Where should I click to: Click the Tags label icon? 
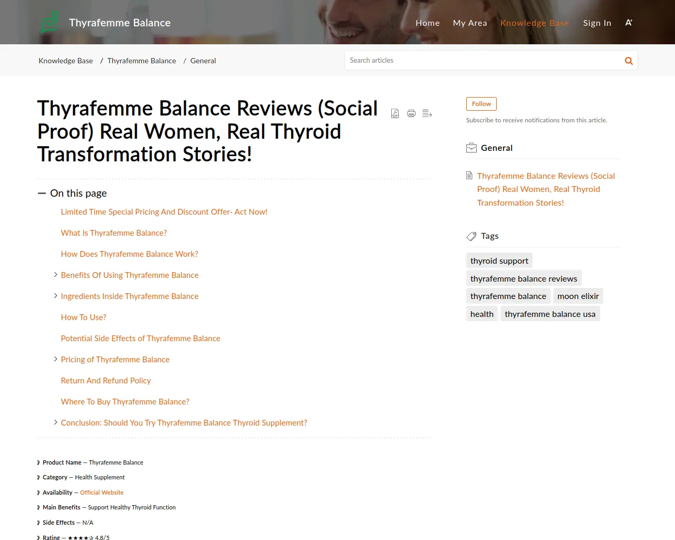(471, 236)
